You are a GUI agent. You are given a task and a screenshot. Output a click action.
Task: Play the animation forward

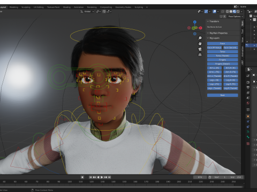coord(102,177)
